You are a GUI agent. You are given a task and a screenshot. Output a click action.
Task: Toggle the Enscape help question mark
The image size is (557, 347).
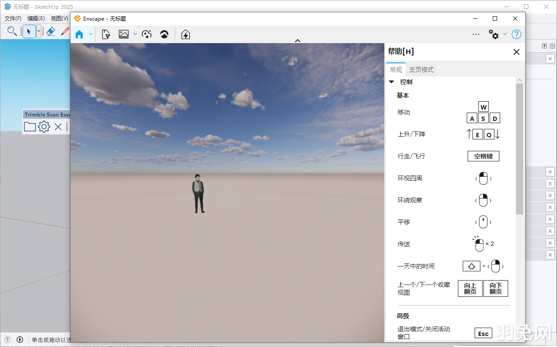coord(516,34)
